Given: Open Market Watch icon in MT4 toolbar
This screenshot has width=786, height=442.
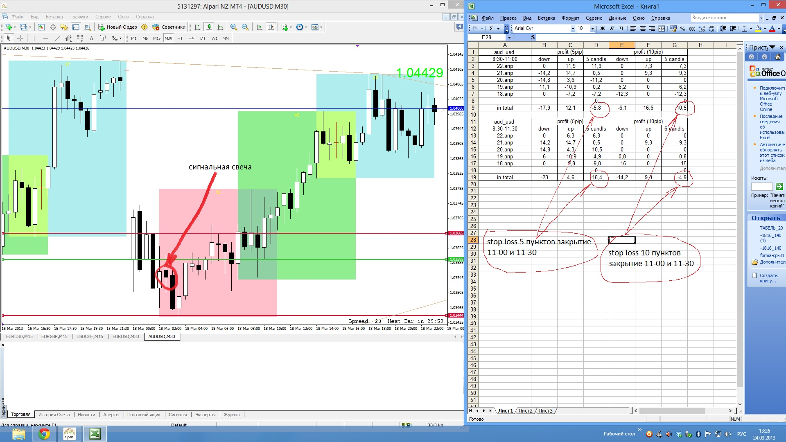Looking at the screenshot, I should (x=41, y=27).
